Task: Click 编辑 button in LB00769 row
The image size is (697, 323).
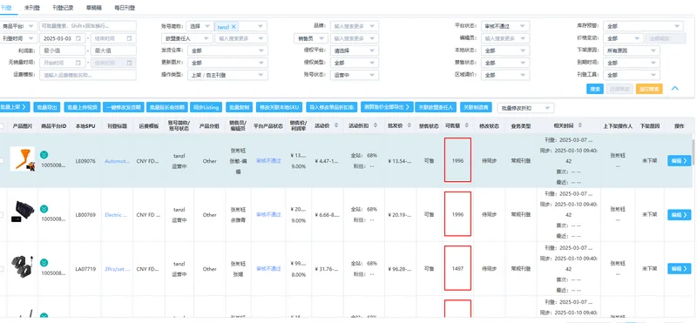Action: click(x=679, y=214)
